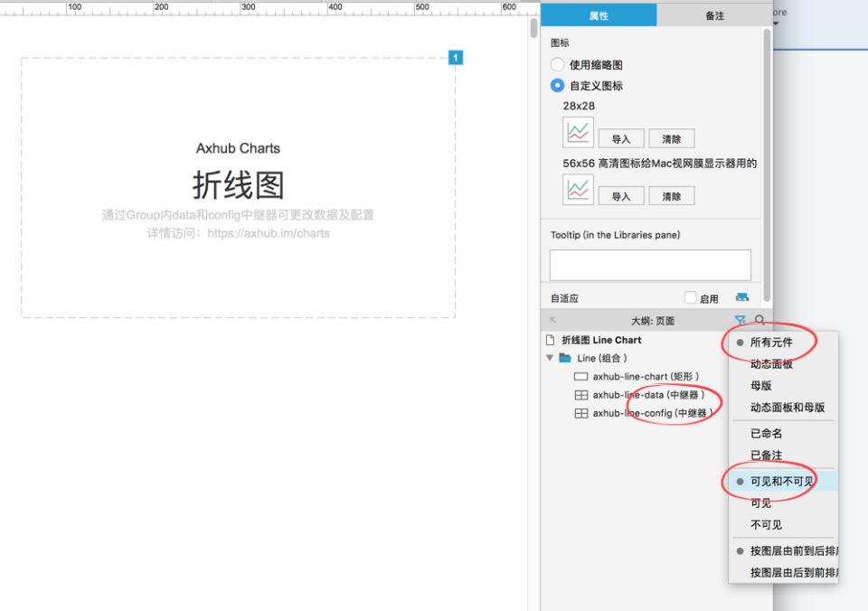Choose 动态面板和母版 in filter menu
The width and height of the screenshot is (868, 611).
[783, 408]
